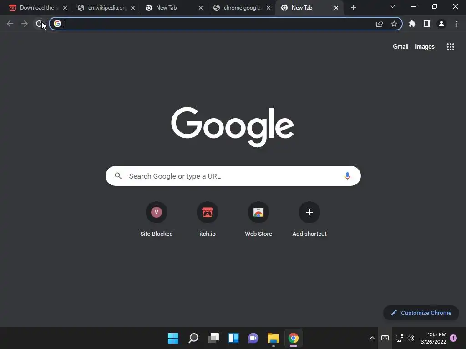Reload the current page

pos(39,24)
